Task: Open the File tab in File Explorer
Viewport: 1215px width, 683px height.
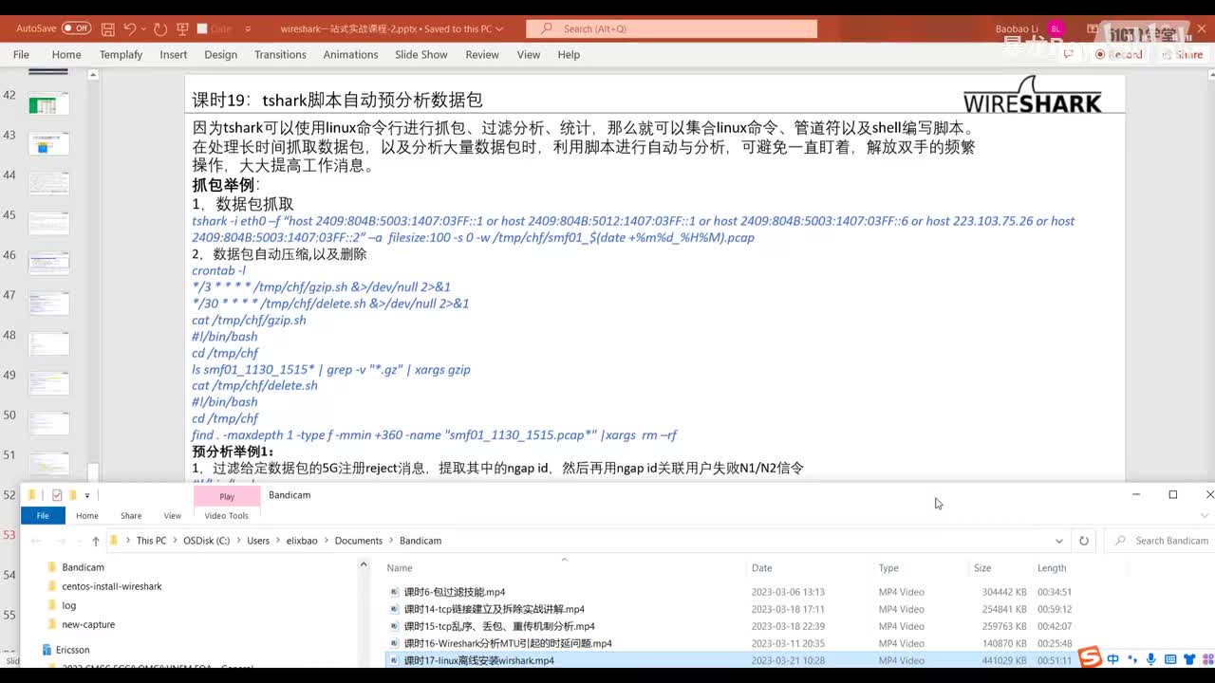Action: click(x=43, y=515)
